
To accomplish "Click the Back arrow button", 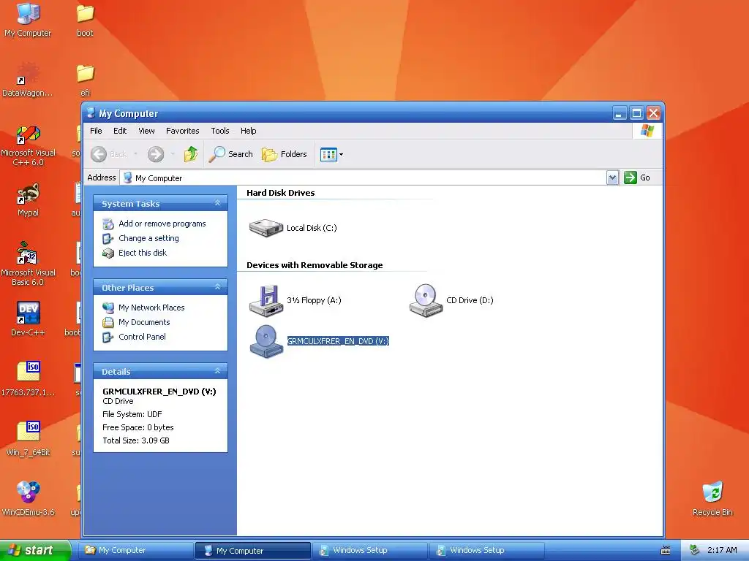I will click(x=109, y=154).
